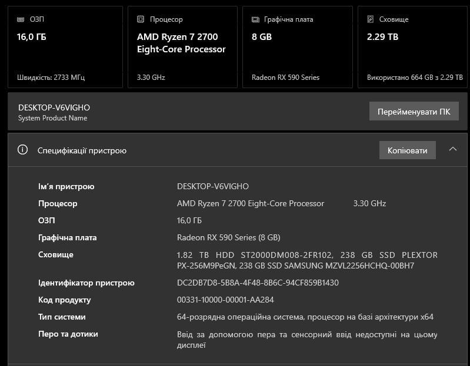Select the Використано 664 GB з 2.29 TB text
The width and height of the screenshot is (470, 366).
pyautogui.click(x=415, y=78)
